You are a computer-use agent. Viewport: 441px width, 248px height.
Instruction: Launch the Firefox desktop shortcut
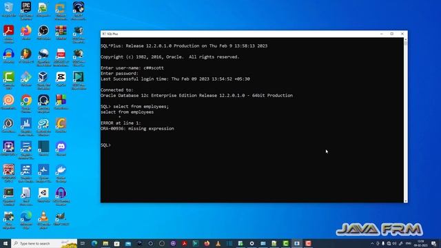(x=26, y=32)
